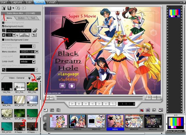Save the project with the floppy disk icon
Image resolution: width=186 pixels, height=135 pixels.
tap(9, 8)
